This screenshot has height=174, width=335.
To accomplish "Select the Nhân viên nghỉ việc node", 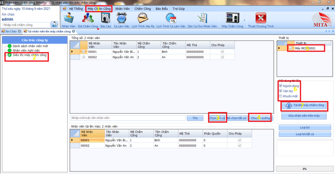I will coord(26,51).
